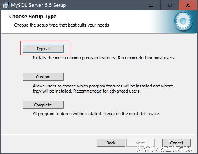Select the Custom setup type
The height and width of the screenshot is (154, 198).
pos(43,77)
